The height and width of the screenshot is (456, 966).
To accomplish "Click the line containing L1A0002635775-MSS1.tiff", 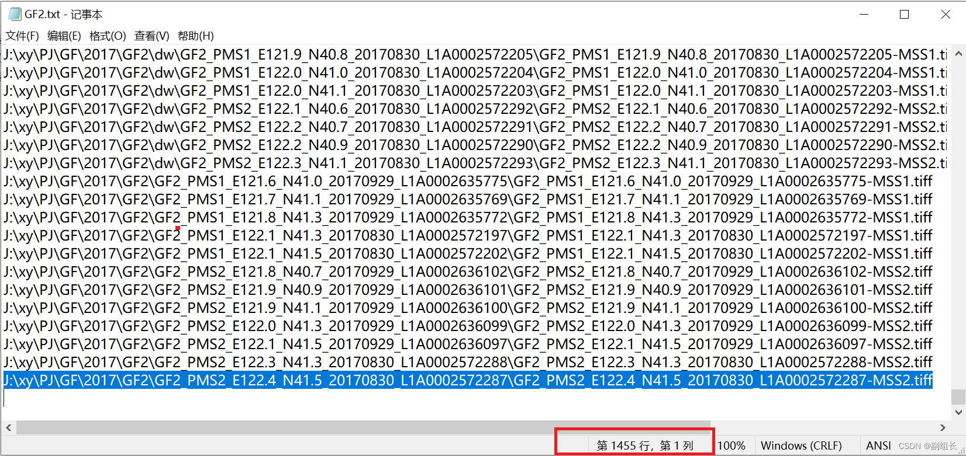I will click(468, 182).
